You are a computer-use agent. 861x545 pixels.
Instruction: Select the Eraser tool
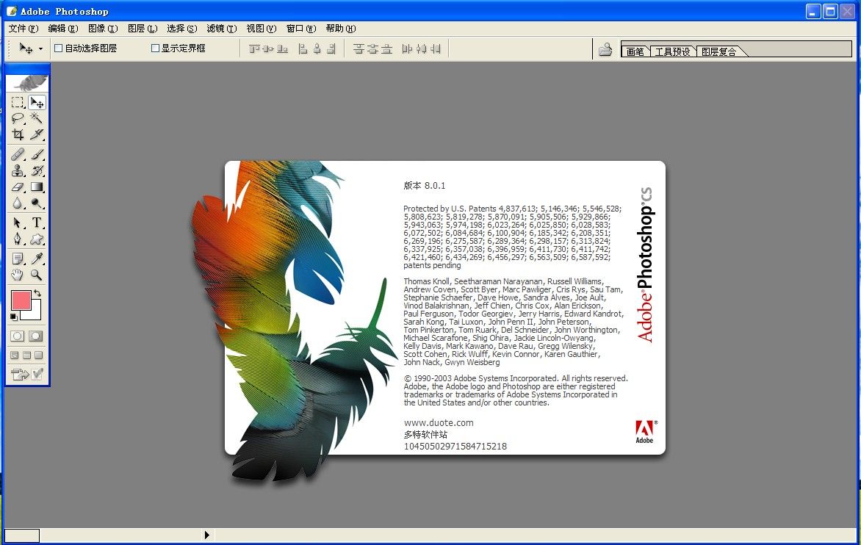click(x=18, y=187)
